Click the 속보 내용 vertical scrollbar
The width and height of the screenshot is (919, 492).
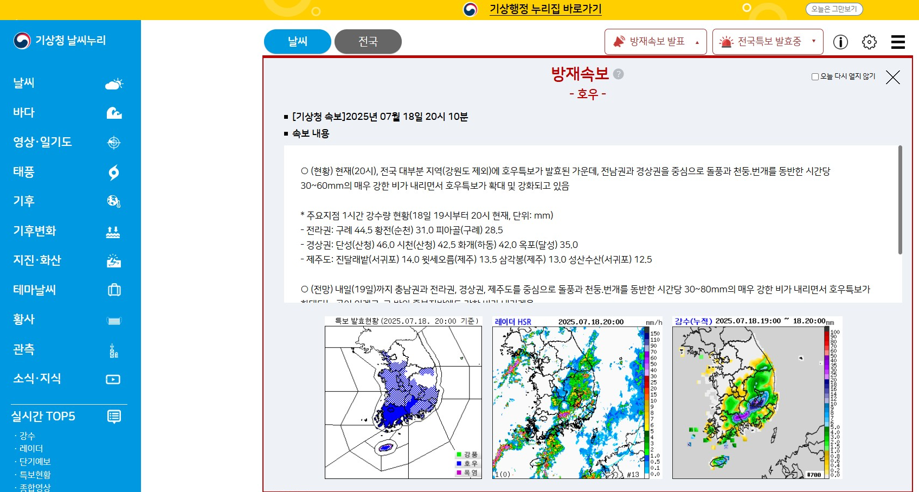pos(900,200)
